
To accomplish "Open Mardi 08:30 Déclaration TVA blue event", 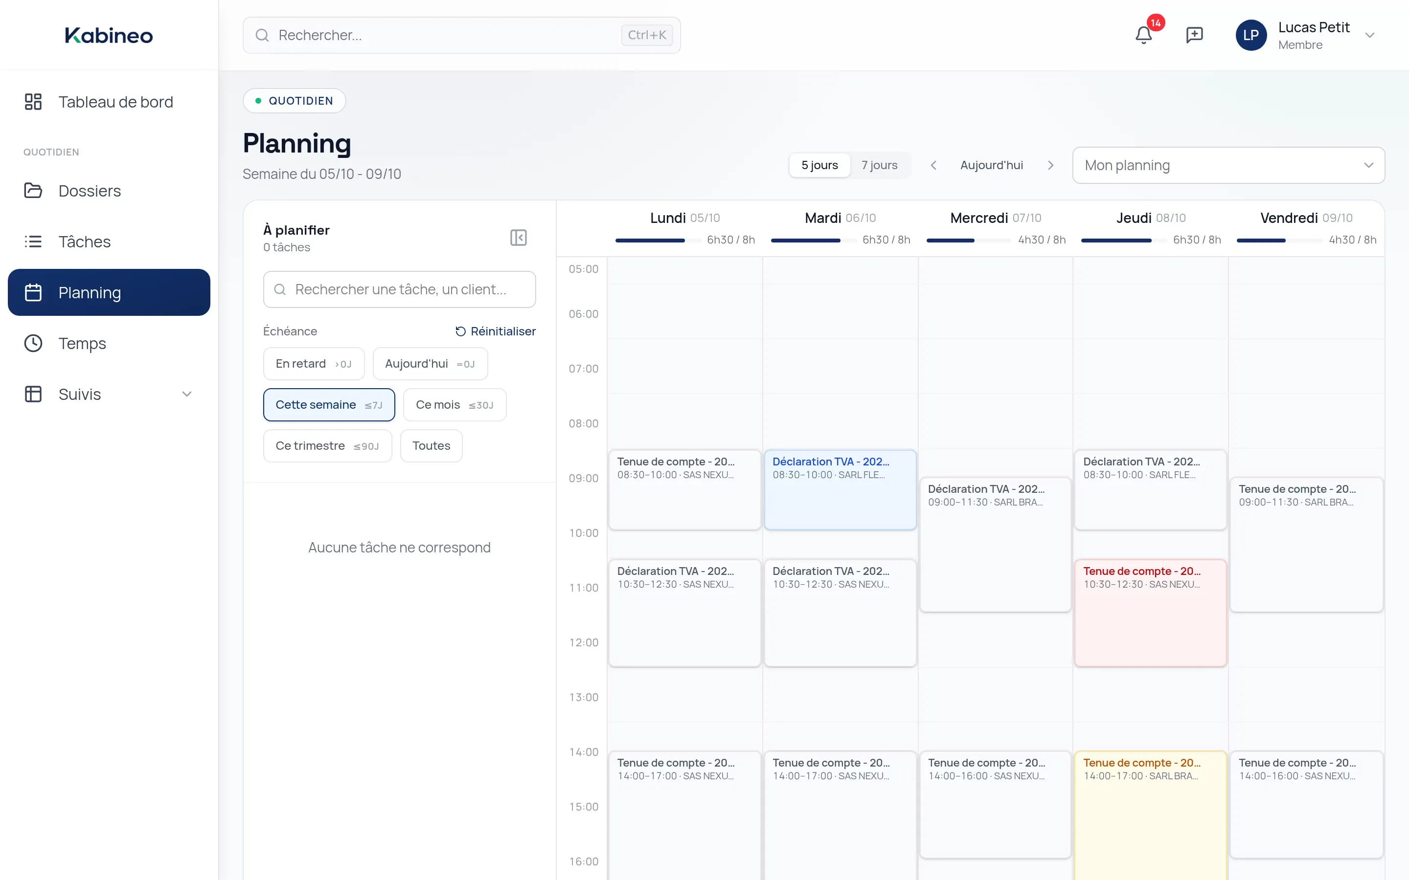I will point(840,489).
